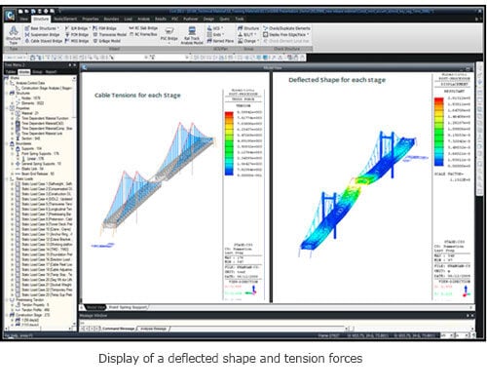Select the RC Slab Bridge wizard

pos(143,28)
